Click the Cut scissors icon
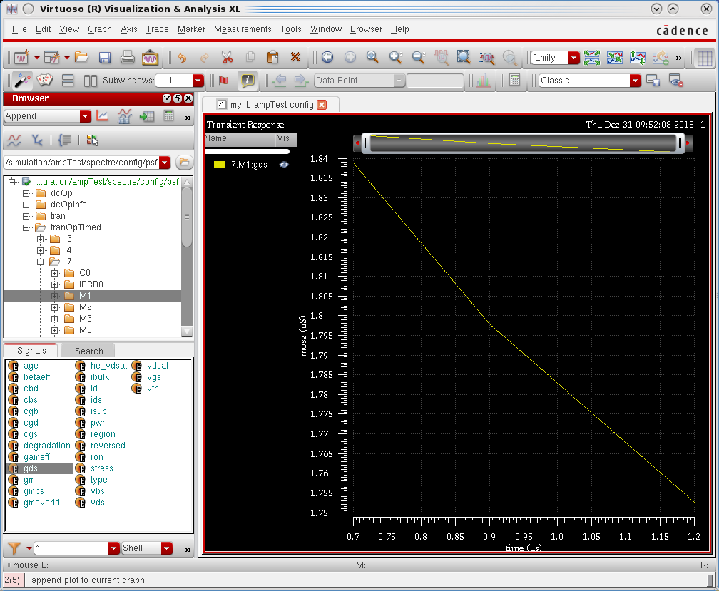 coord(227,57)
